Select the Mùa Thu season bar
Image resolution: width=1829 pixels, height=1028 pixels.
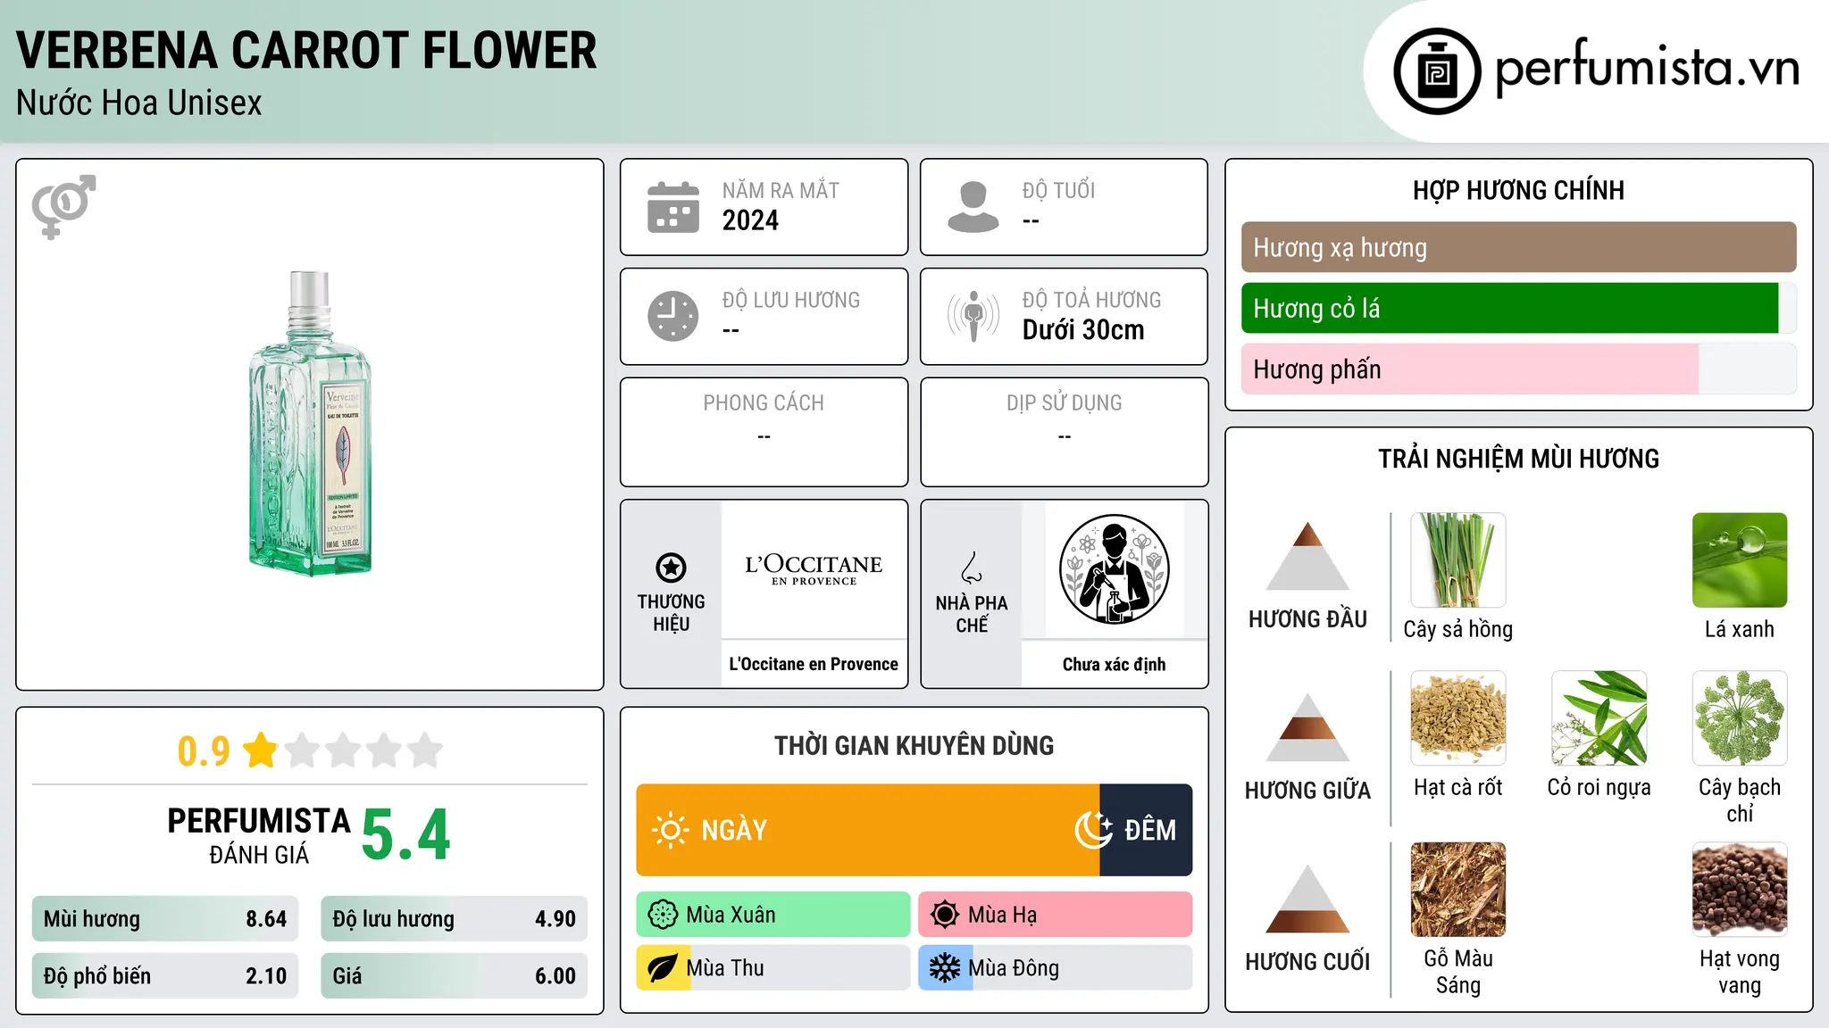[x=773, y=968]
